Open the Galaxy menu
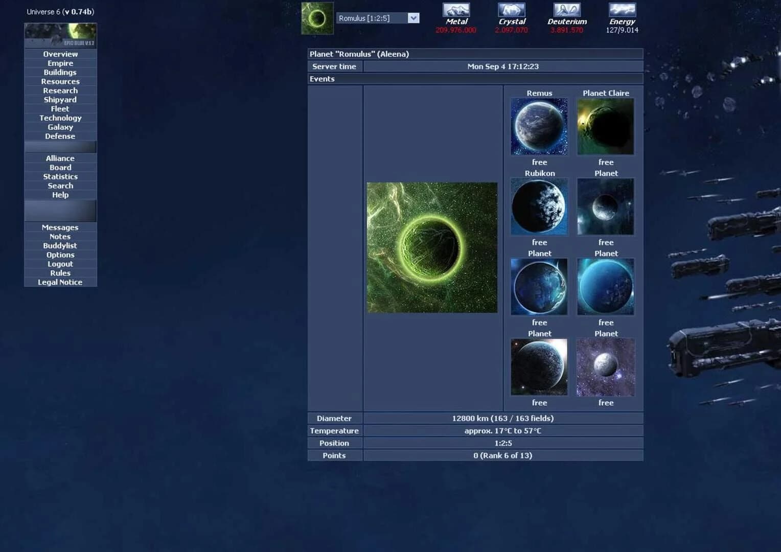Image resolution: width=781 pixels, height=552 pixels. [60, 127]
